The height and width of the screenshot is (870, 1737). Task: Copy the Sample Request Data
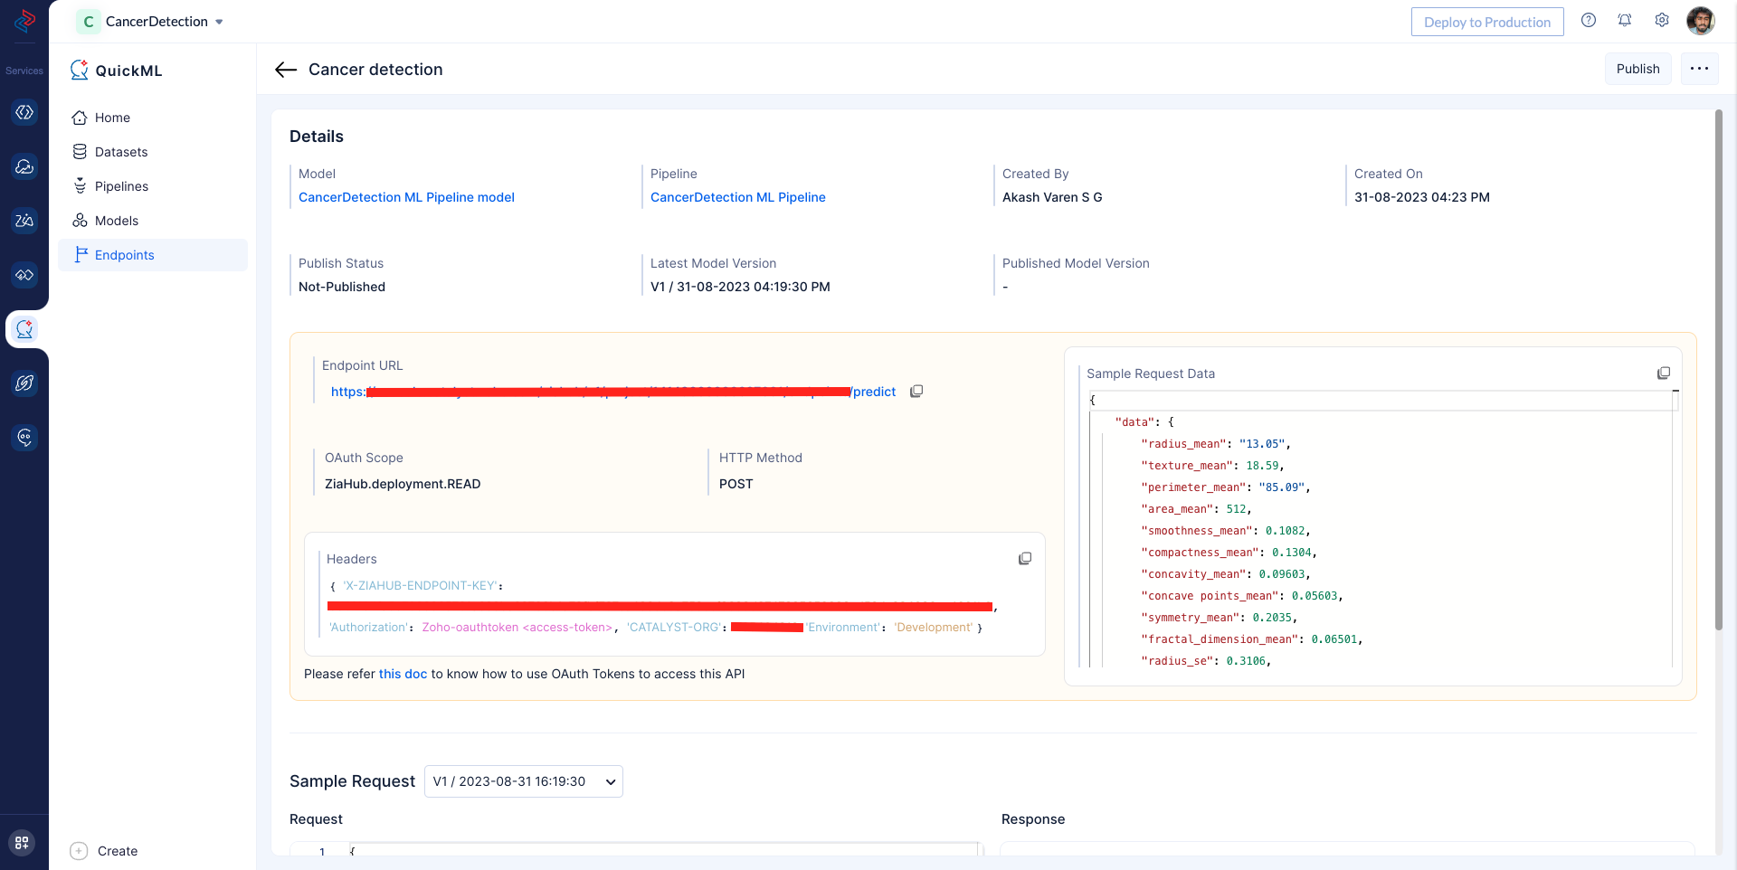coord(1663,374)
